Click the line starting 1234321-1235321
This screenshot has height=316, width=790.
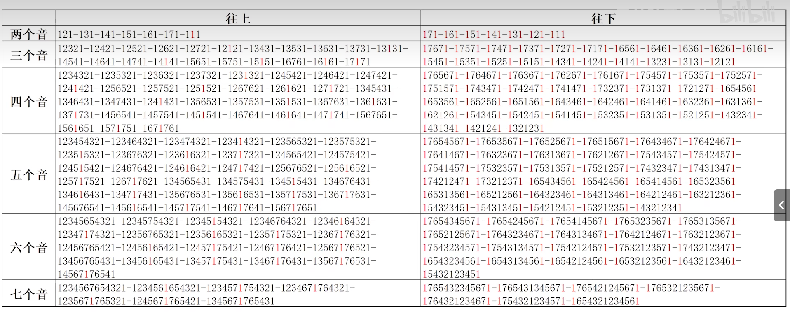(x=228, y=75)
